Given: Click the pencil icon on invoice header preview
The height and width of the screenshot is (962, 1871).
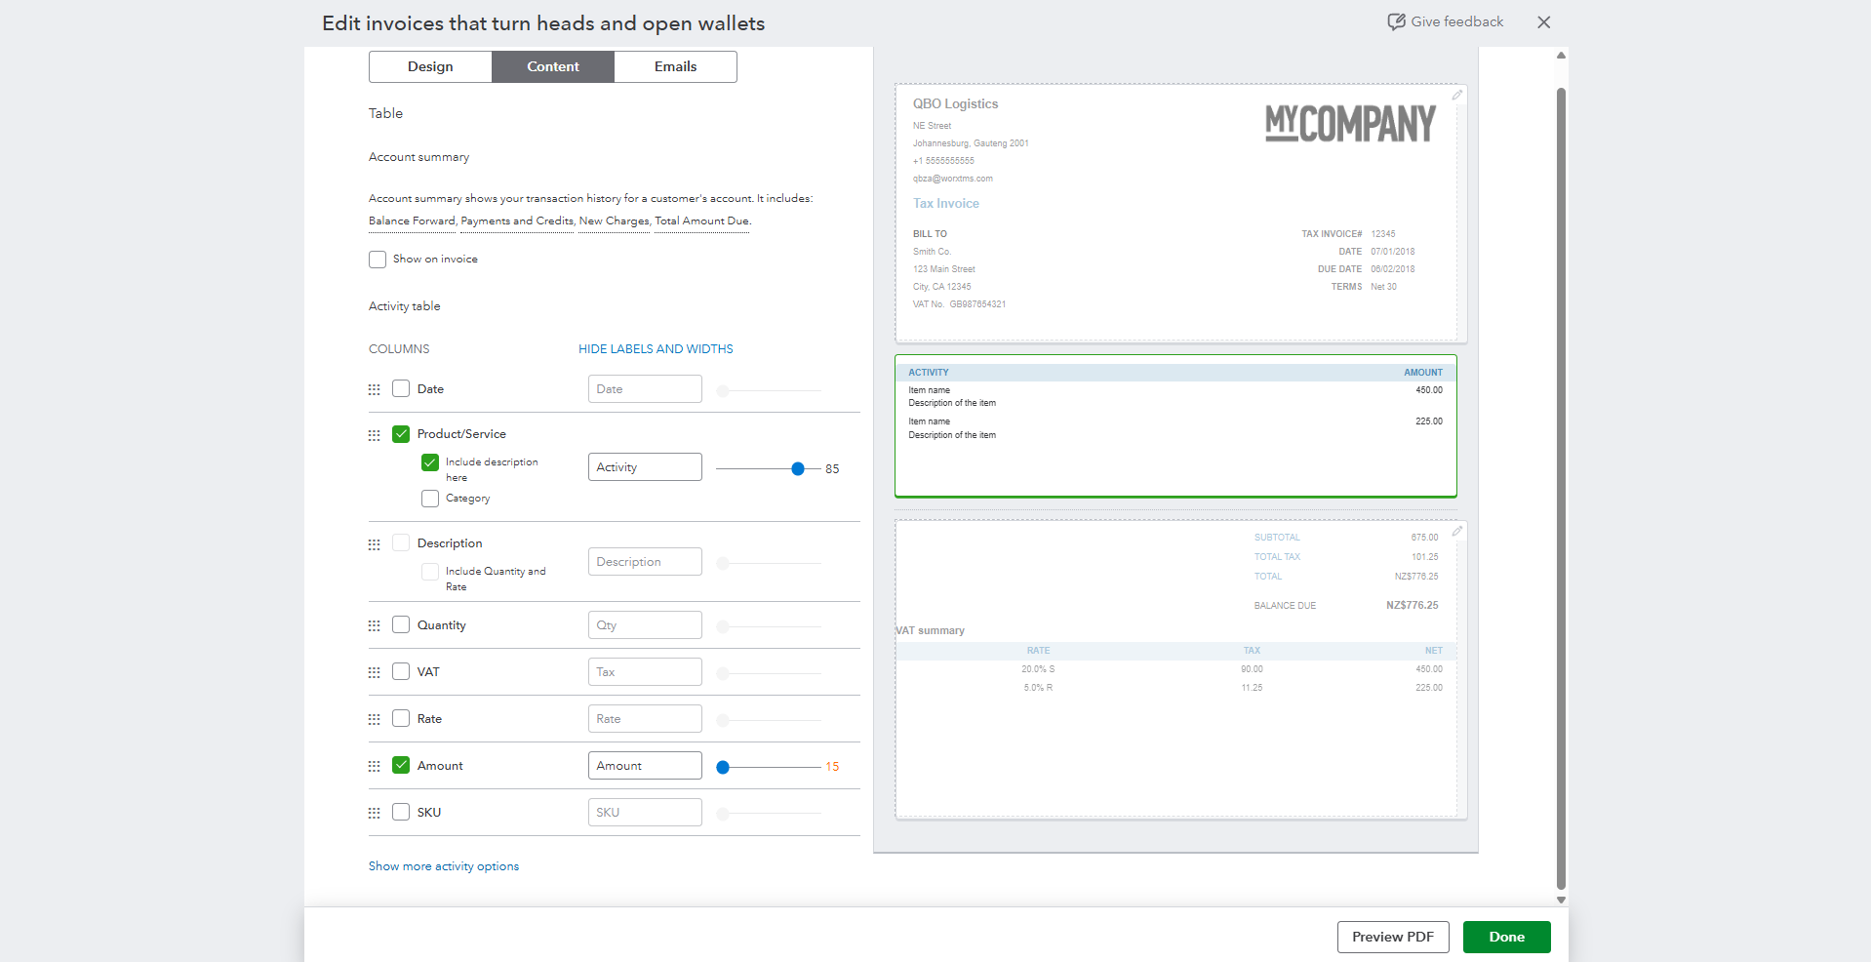Looking at the screenshot, I should point(1457,95).
